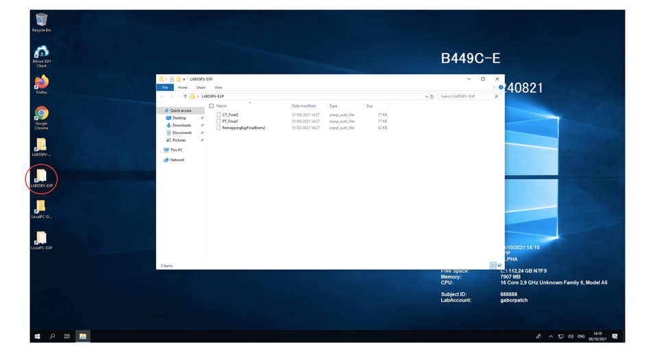Open taskbar clock showing 14:19
646x359 pixels.
point(597,336)
